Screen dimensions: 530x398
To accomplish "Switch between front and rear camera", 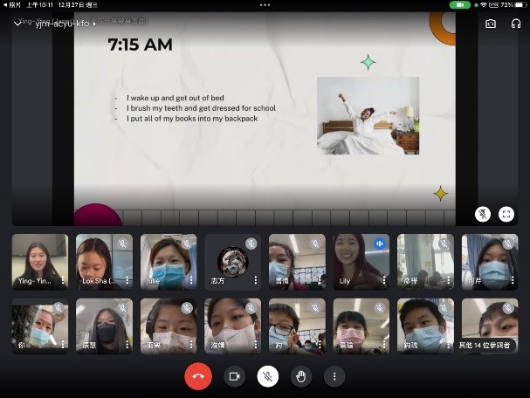I will click(x=491, y=24).
